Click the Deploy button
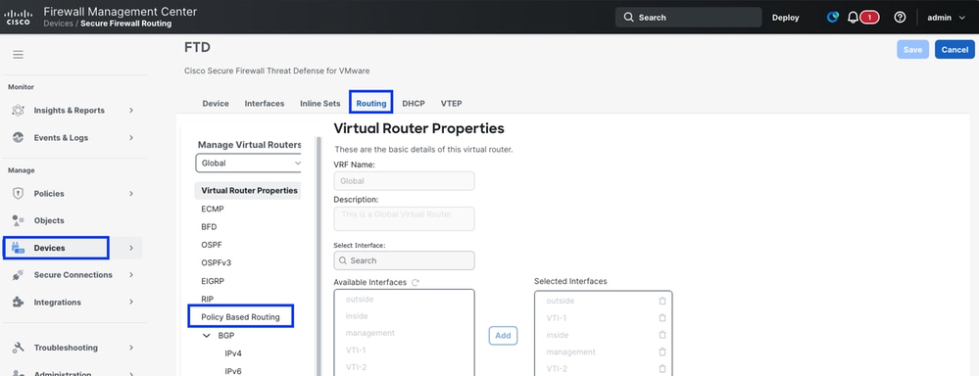 (x=785, y=18)
